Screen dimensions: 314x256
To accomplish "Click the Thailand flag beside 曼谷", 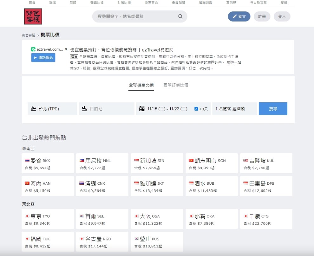I will 27,161.
